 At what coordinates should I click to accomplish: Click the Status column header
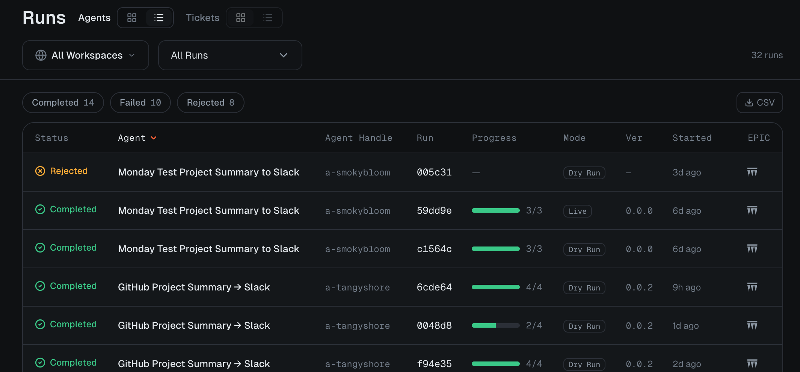pyautogui.click(x=52, y=138)
